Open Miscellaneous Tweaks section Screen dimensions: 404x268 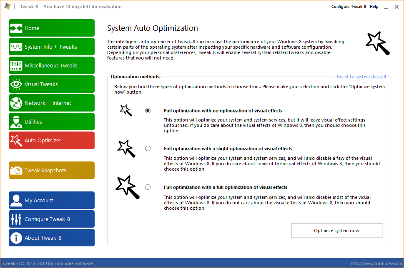52,66
